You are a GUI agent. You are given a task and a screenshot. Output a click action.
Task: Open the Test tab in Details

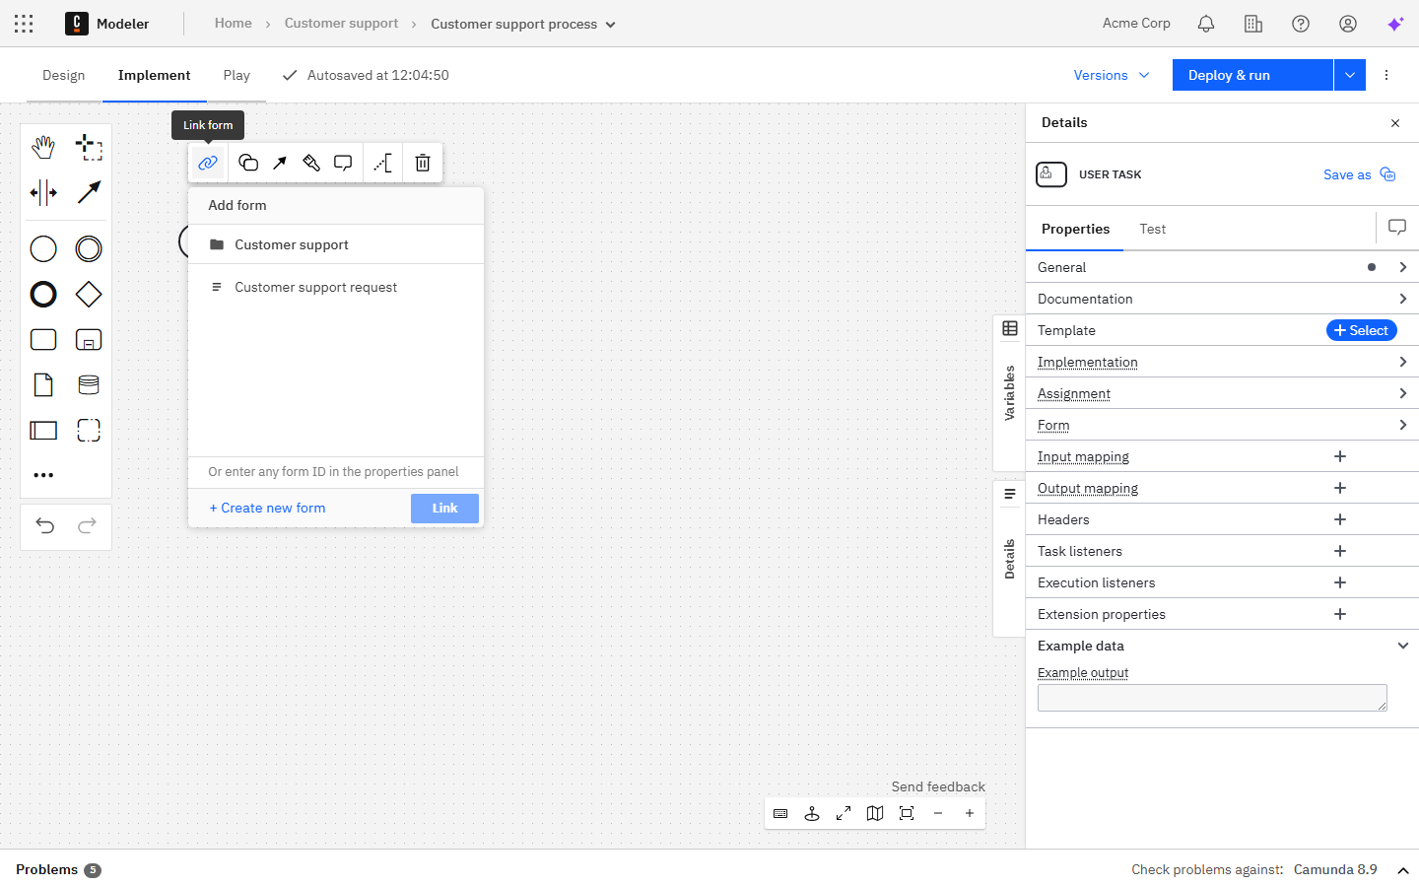click(1152, 229)
